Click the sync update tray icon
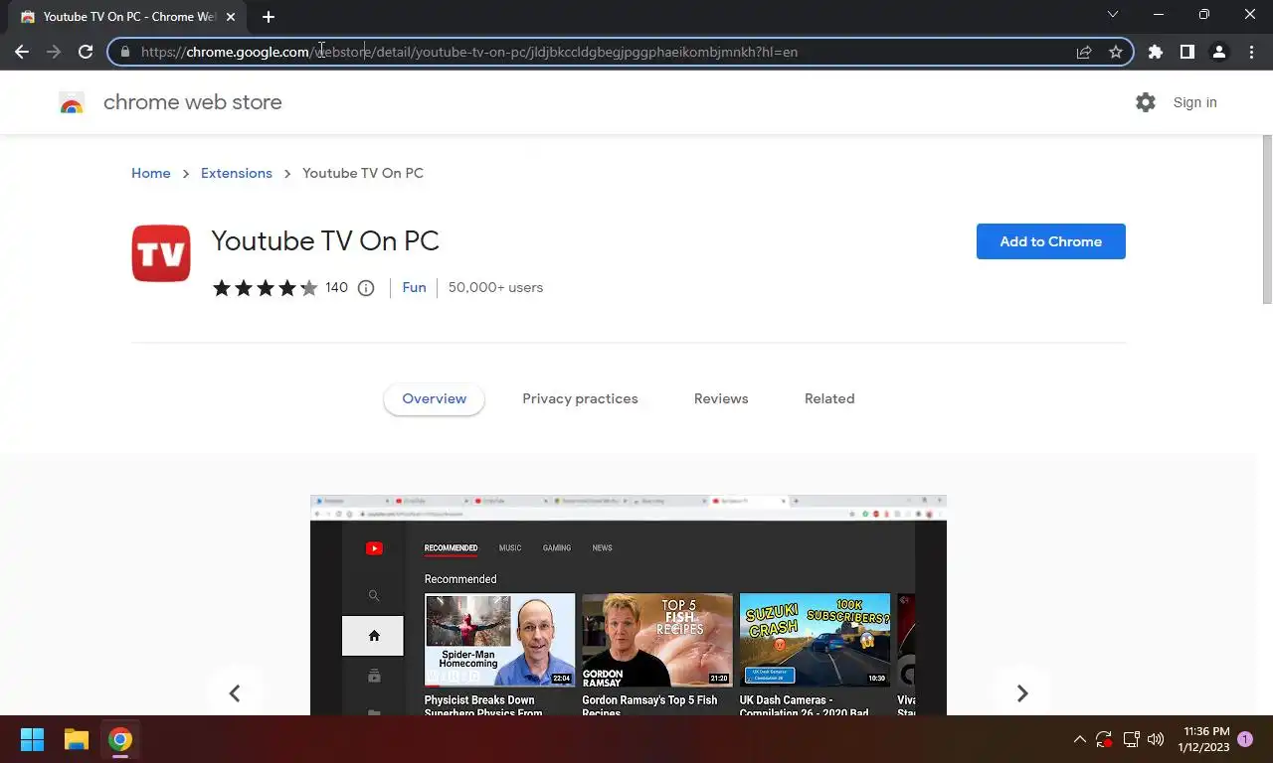This screenshot has height=763, width=1273. (1104, 739)
